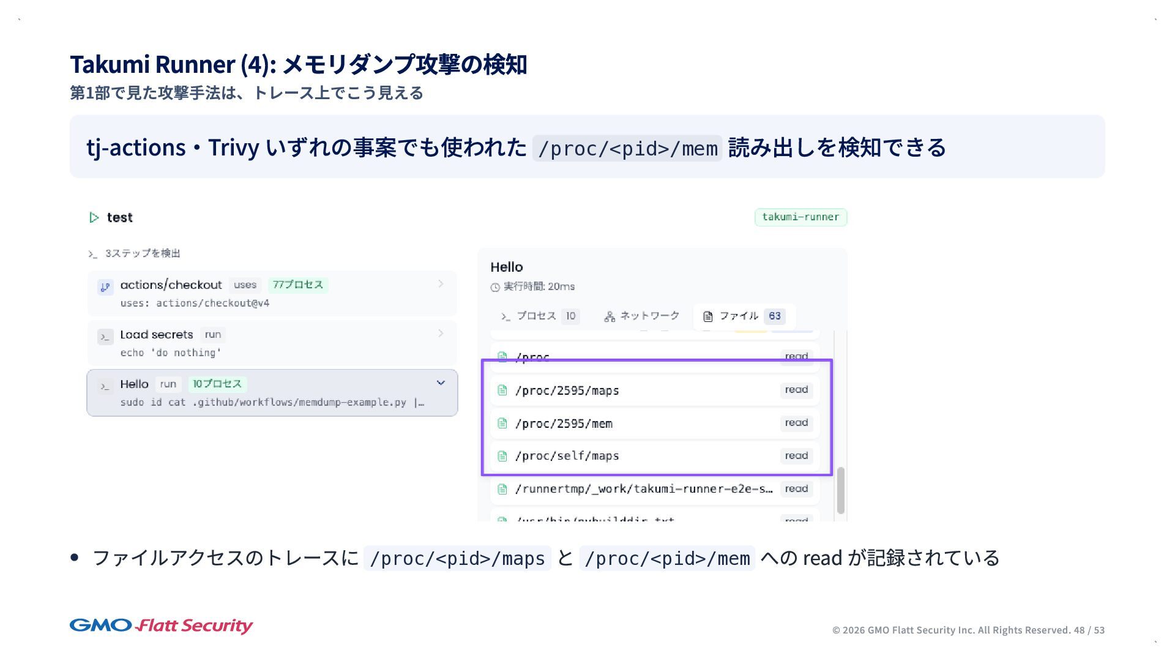Click the 3ステップを検出 label
This screenshot has width=1175, height=661.
pyautogui.click(x=142, y=253)
